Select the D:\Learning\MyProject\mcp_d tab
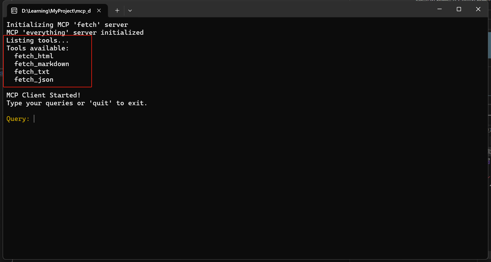This screenshot has width=491, height=262. point(56,11)
